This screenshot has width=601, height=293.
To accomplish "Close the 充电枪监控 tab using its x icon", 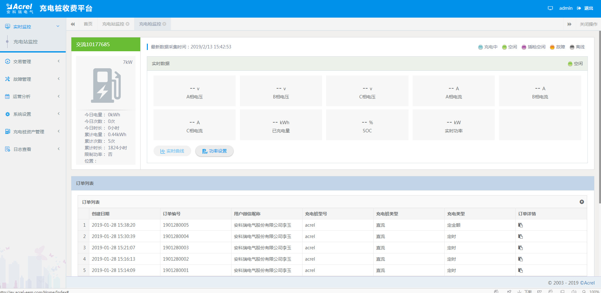I will point(164,24).
